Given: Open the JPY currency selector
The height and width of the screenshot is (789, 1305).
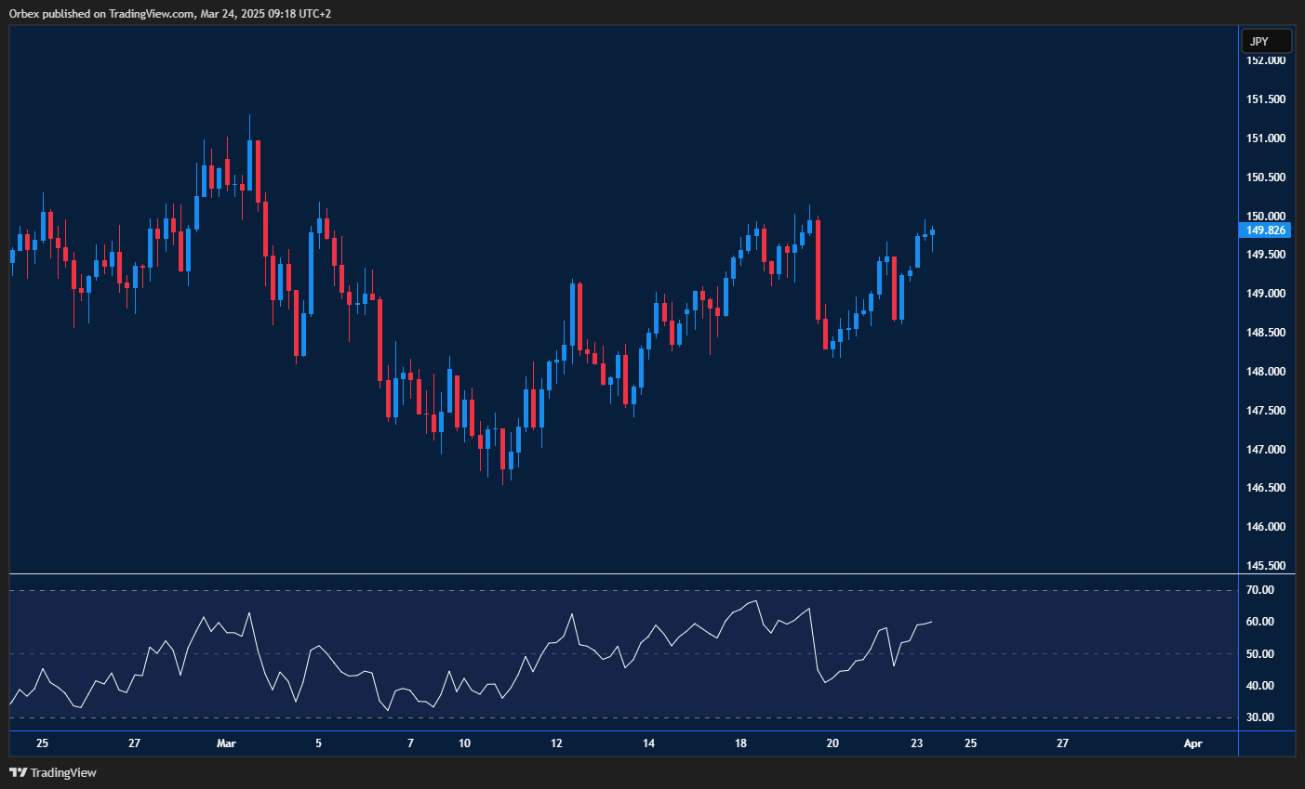Looking at the screenshot, I should [1266, 42].
